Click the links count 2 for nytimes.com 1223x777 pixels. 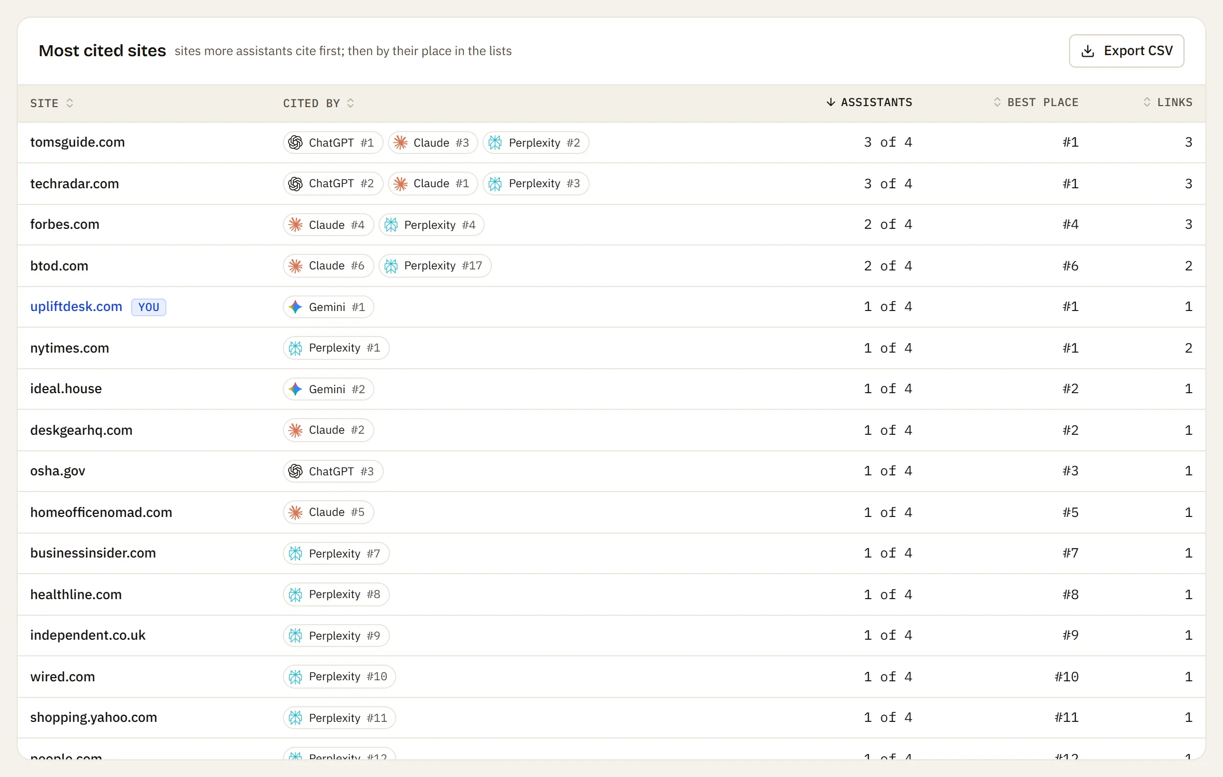[x=1188, y=348]
